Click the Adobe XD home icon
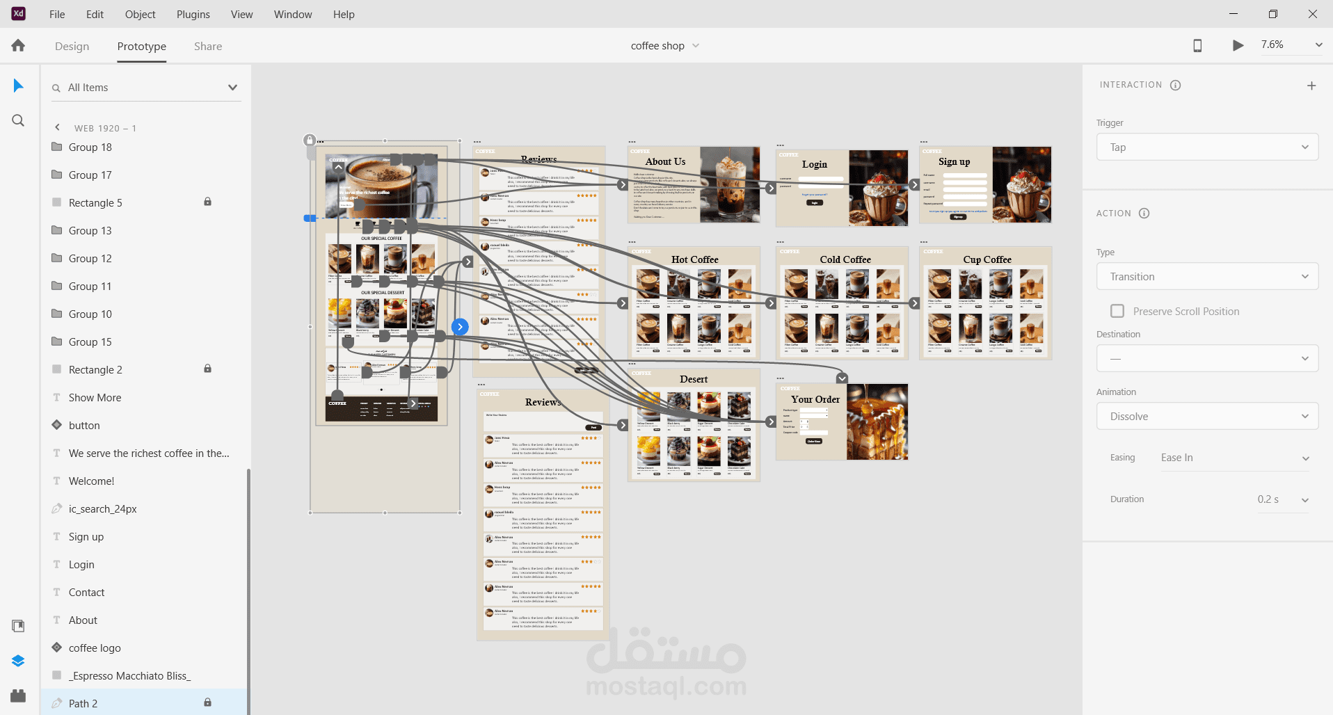Screen dimensions: 1333x715 pyautogui.click(x=18, y=46)
